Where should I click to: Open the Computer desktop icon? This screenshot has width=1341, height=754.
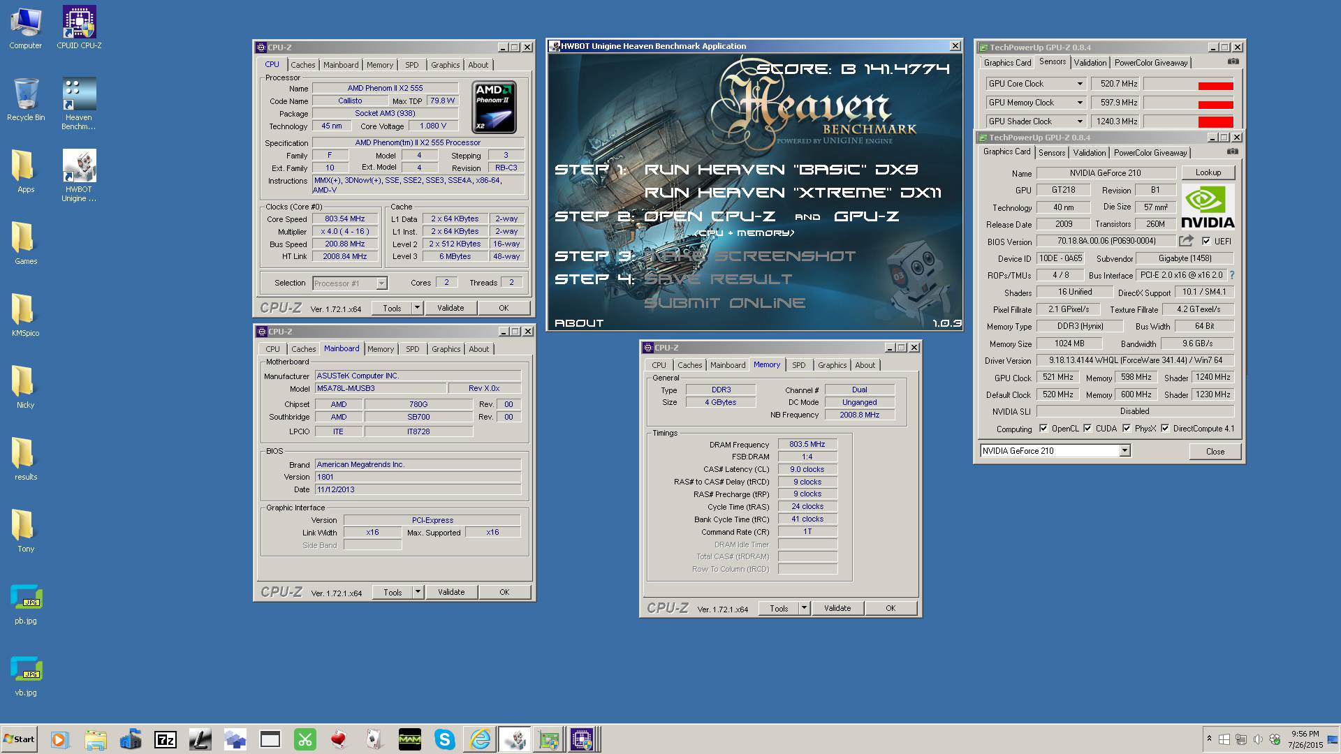coord(26,28)
